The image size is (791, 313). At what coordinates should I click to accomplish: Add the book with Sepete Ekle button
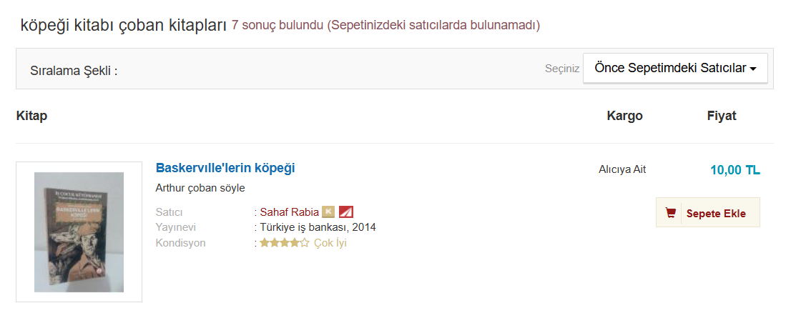click(x=707, y=213)
